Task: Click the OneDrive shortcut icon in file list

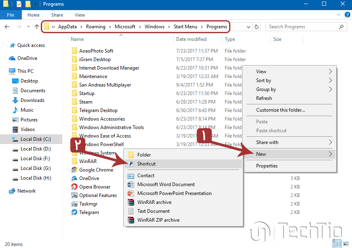Action: [74, 178]
